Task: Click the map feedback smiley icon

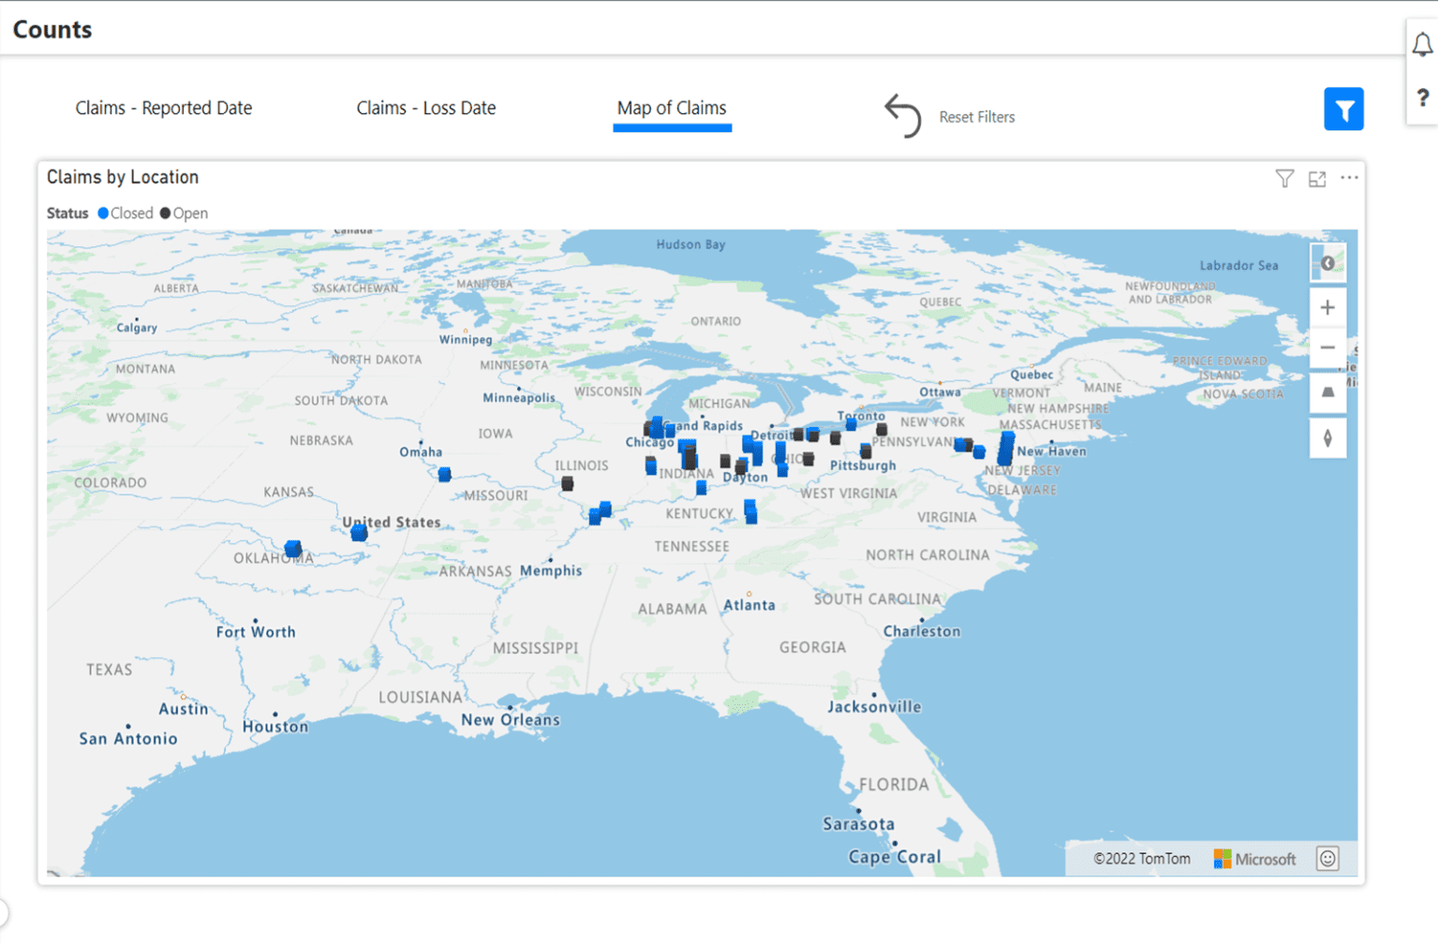Action: pyautogui.click(x=1328, y=858)
